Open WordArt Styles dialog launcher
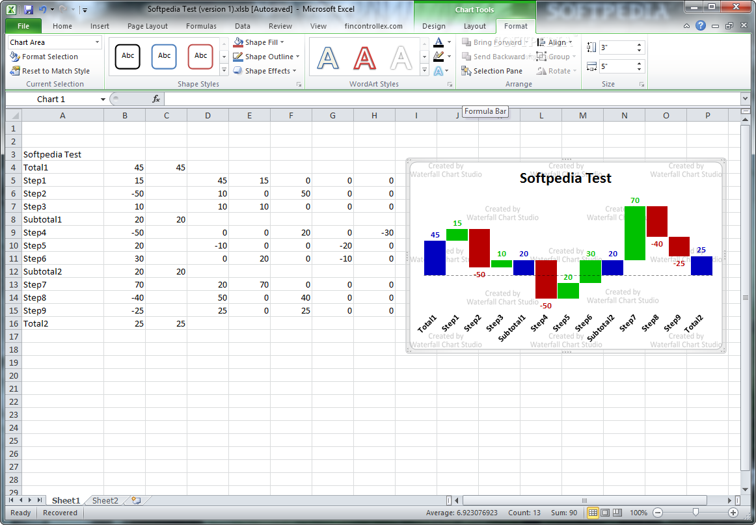 tap(450, 85)
